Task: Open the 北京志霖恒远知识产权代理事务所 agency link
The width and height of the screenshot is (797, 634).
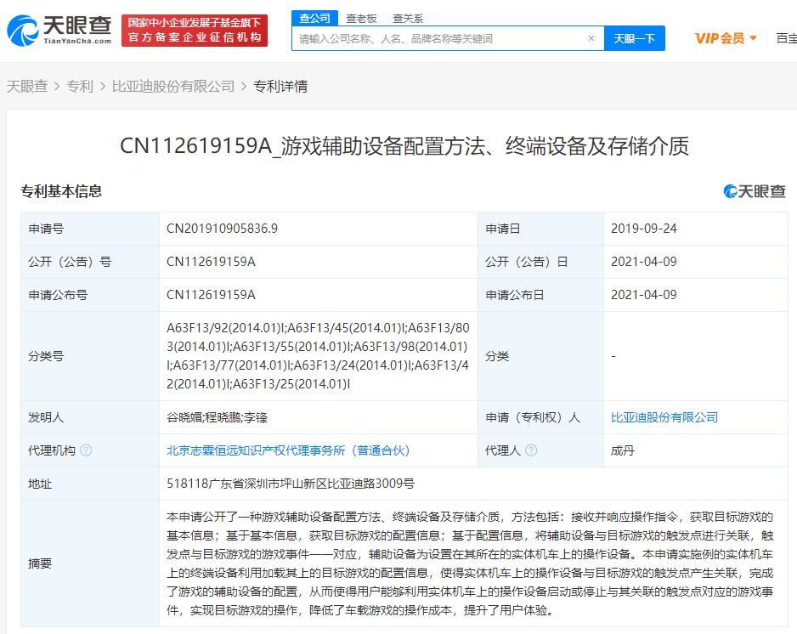Action: click(288, 450)
